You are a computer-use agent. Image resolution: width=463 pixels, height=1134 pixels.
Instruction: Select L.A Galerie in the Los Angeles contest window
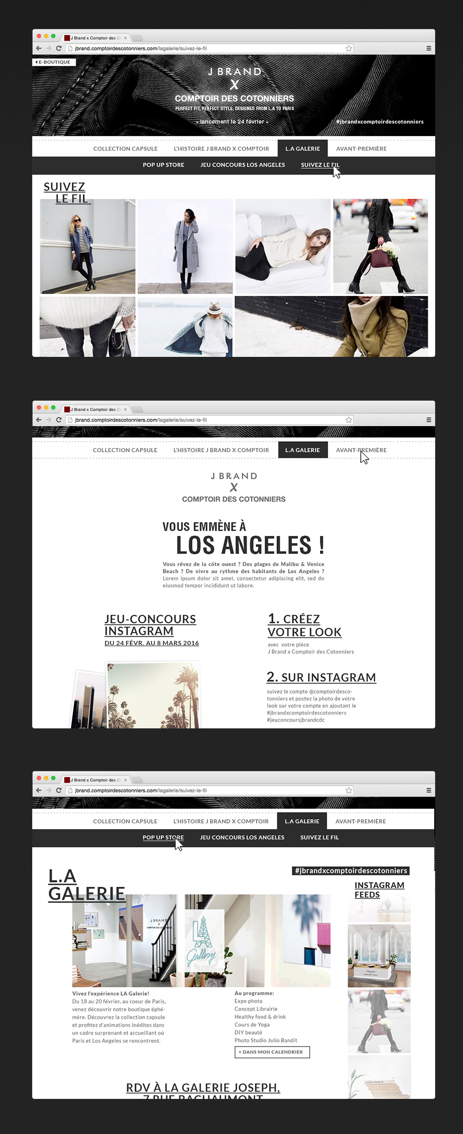pyautogui.click(x=303, y=450)
